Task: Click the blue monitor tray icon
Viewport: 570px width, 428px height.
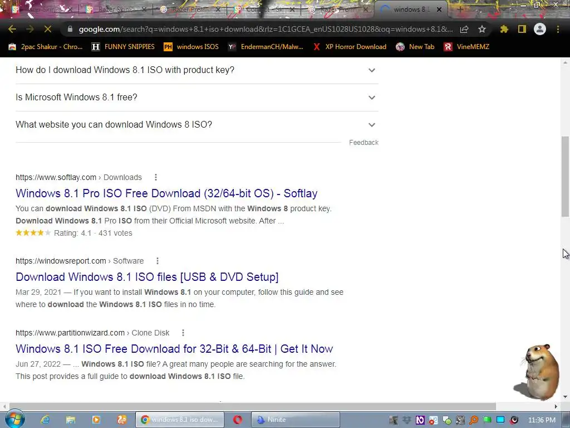Action: pyautogui.click(x=500, y=420)
